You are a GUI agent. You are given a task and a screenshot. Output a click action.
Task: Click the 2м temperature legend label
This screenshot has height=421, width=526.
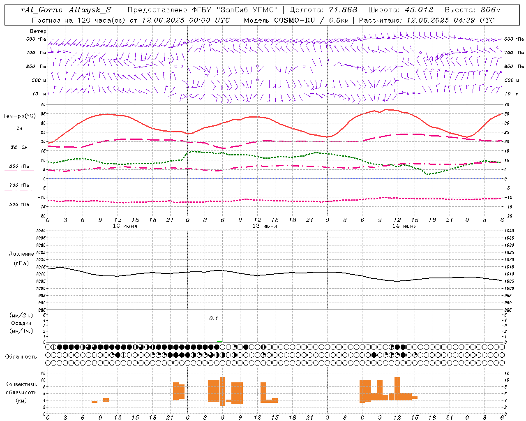(19, 128)
